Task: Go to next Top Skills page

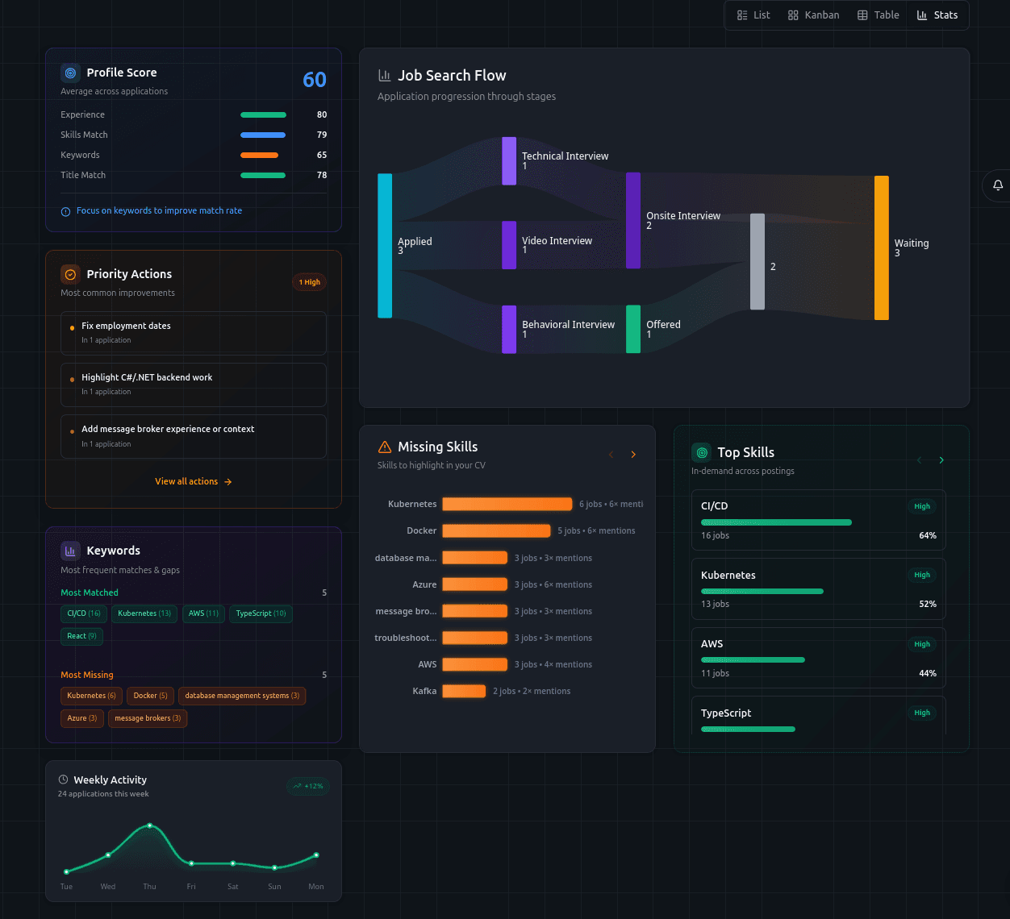Action: click(941, 460)
